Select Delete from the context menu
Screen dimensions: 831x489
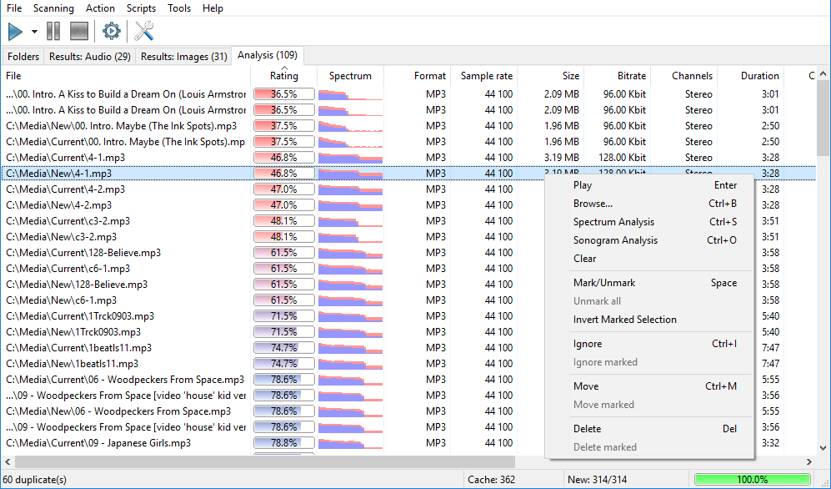(x=587, y=428)
